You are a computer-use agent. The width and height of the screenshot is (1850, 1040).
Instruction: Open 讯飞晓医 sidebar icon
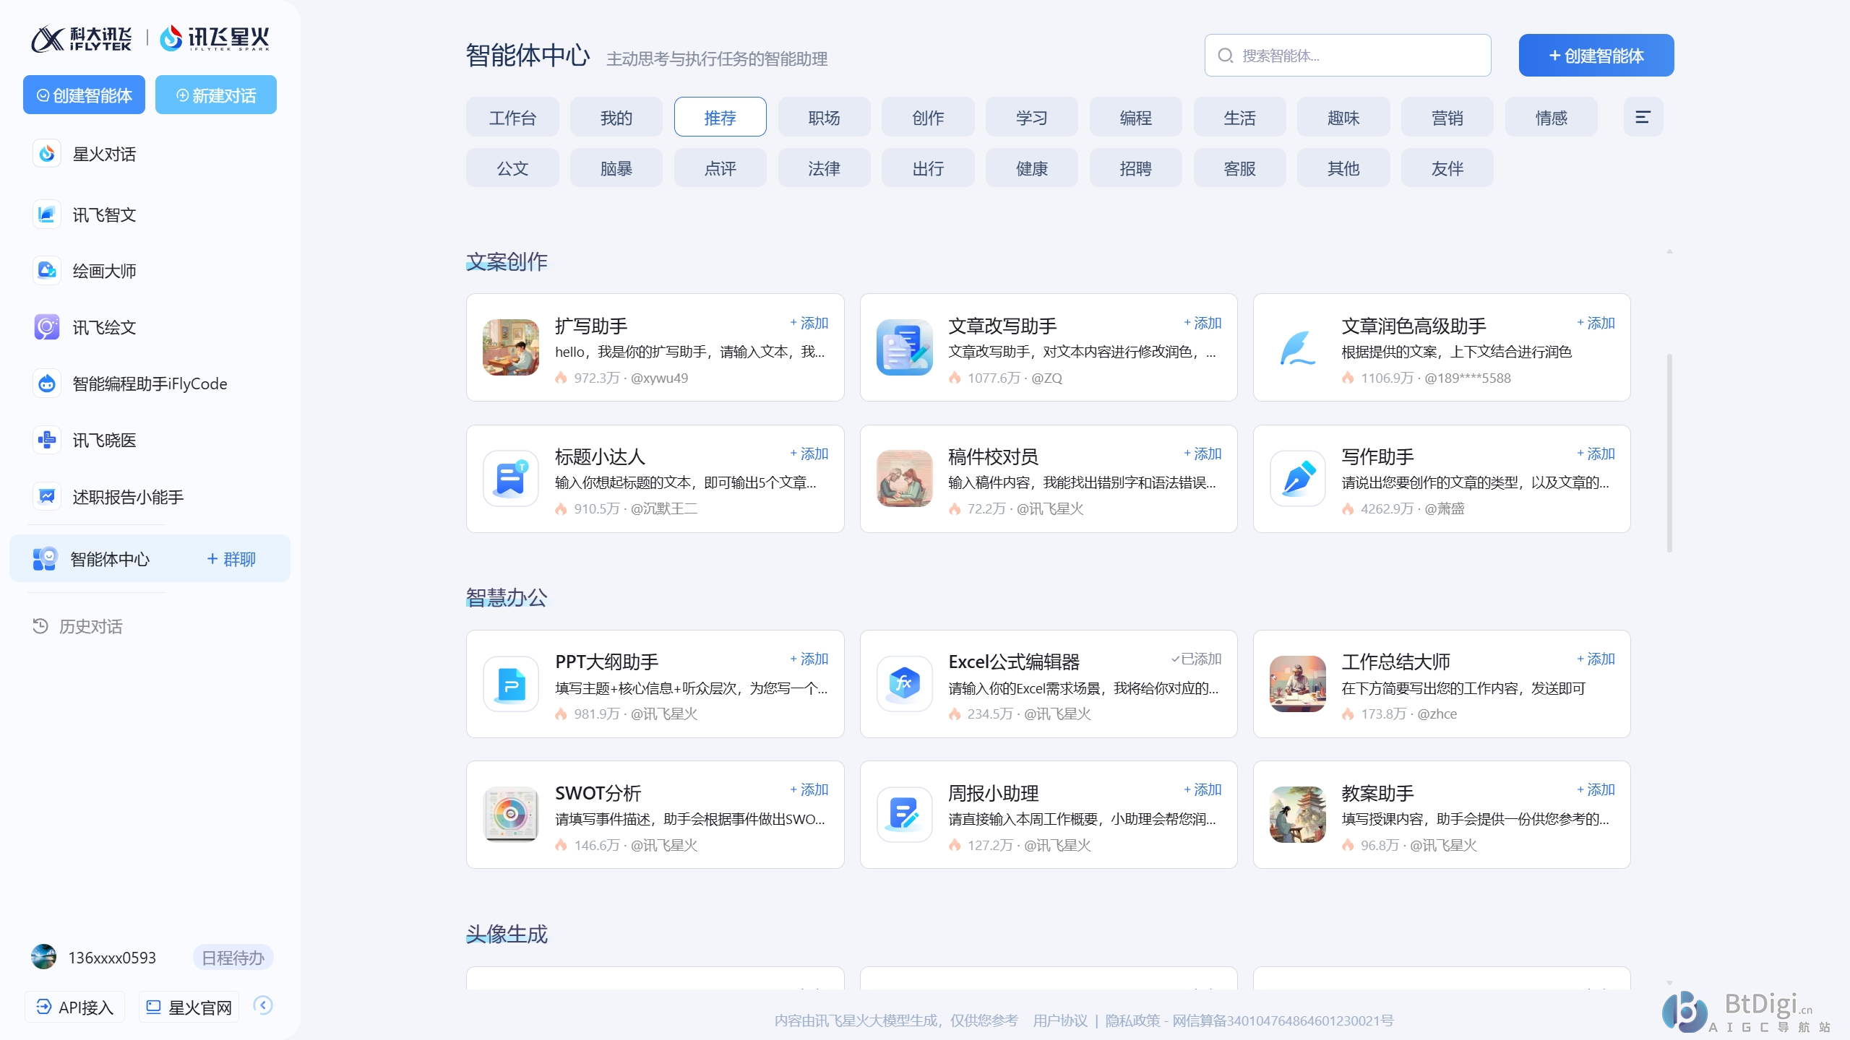[x=47, y=440]
